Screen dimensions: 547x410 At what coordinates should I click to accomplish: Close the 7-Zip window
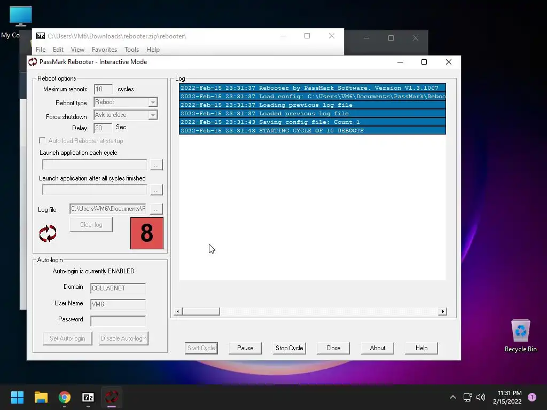331,36
